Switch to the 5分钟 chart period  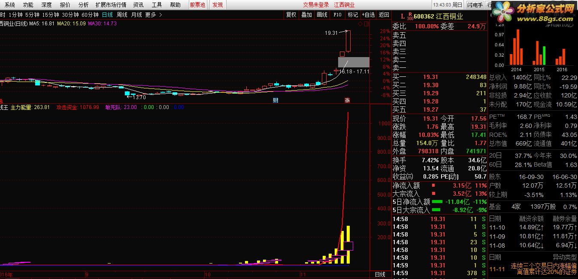point(32,15)
